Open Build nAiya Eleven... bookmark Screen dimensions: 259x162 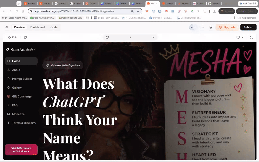point(42,18)
